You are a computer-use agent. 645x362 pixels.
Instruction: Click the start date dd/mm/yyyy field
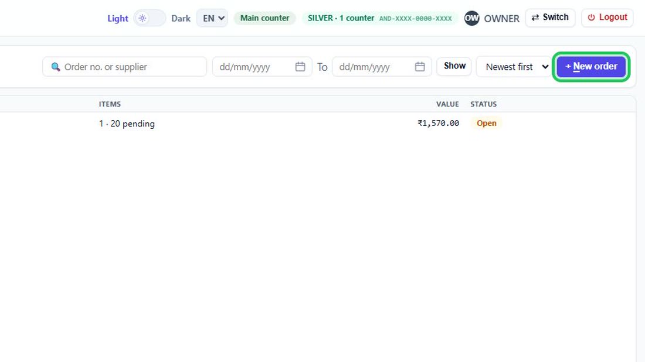262,67
